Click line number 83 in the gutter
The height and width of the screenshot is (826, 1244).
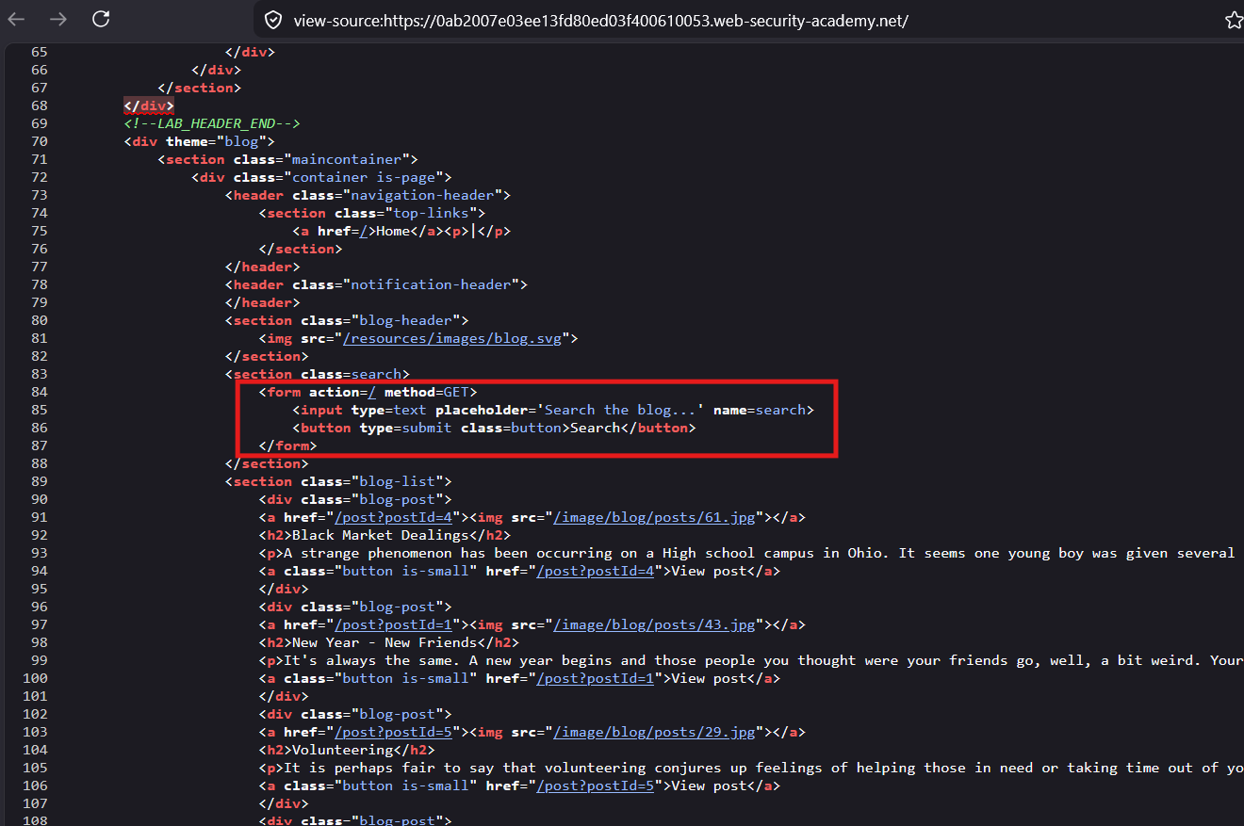[39, 374]
